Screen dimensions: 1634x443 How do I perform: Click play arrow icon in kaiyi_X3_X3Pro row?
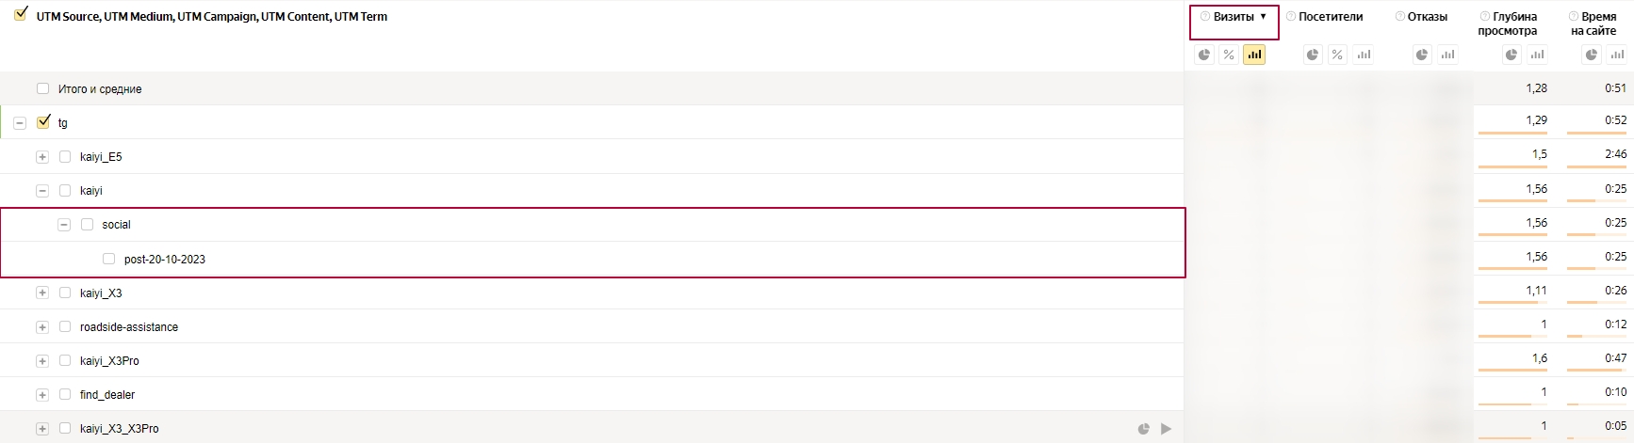coord(1166,429)
